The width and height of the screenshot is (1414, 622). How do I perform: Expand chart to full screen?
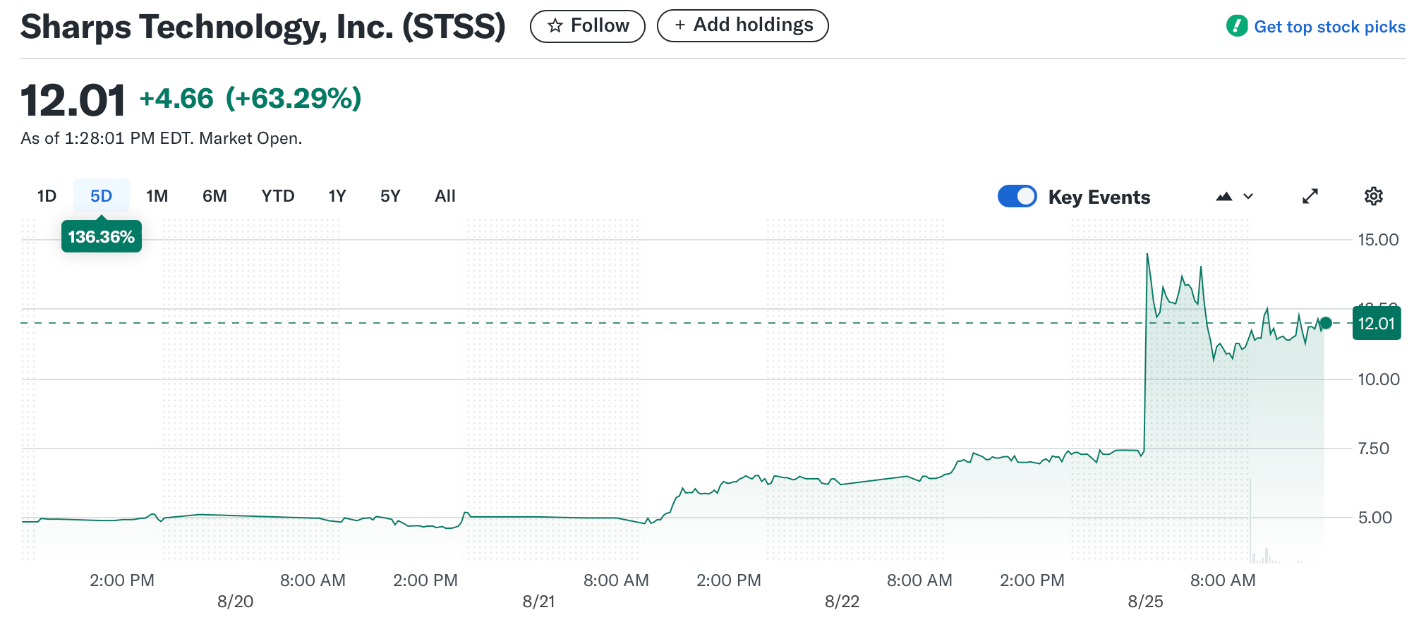pyautogui.click(x=1310, y=196)
